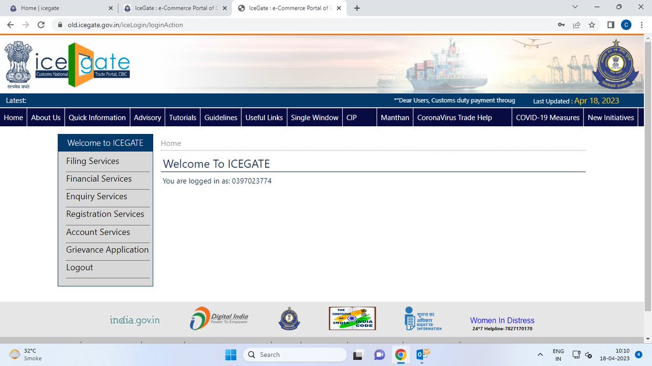Open the Home menu item
Viewport: 652px width, 366px height.
click(x=14, y=118)
